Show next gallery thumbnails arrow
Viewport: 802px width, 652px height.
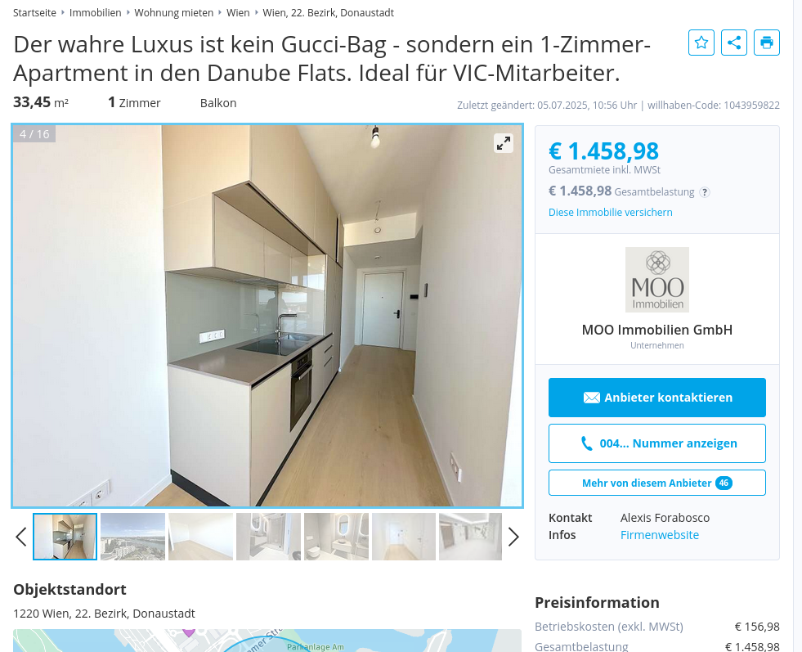[513, 537]
